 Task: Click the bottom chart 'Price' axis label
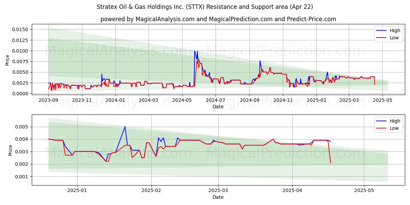coord(10,150)
